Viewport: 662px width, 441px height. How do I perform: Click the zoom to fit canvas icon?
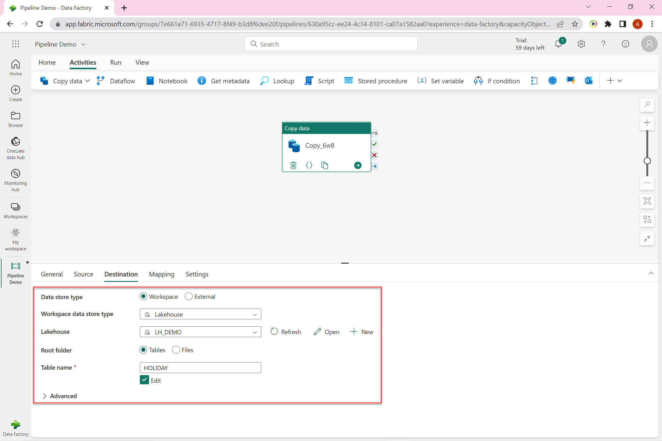(x=647, y=201)
